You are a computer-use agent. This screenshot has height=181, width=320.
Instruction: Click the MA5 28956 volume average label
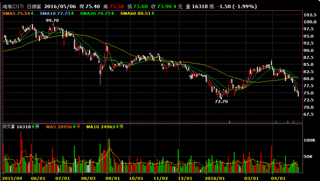59,127
